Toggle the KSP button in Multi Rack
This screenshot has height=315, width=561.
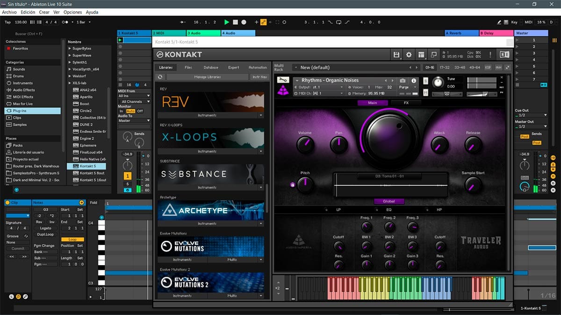(488, 68)
